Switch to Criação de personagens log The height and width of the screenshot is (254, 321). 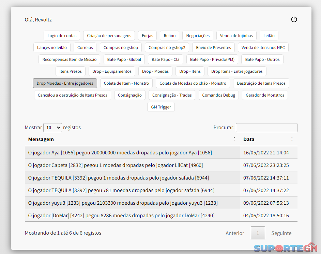click(109, 36)
